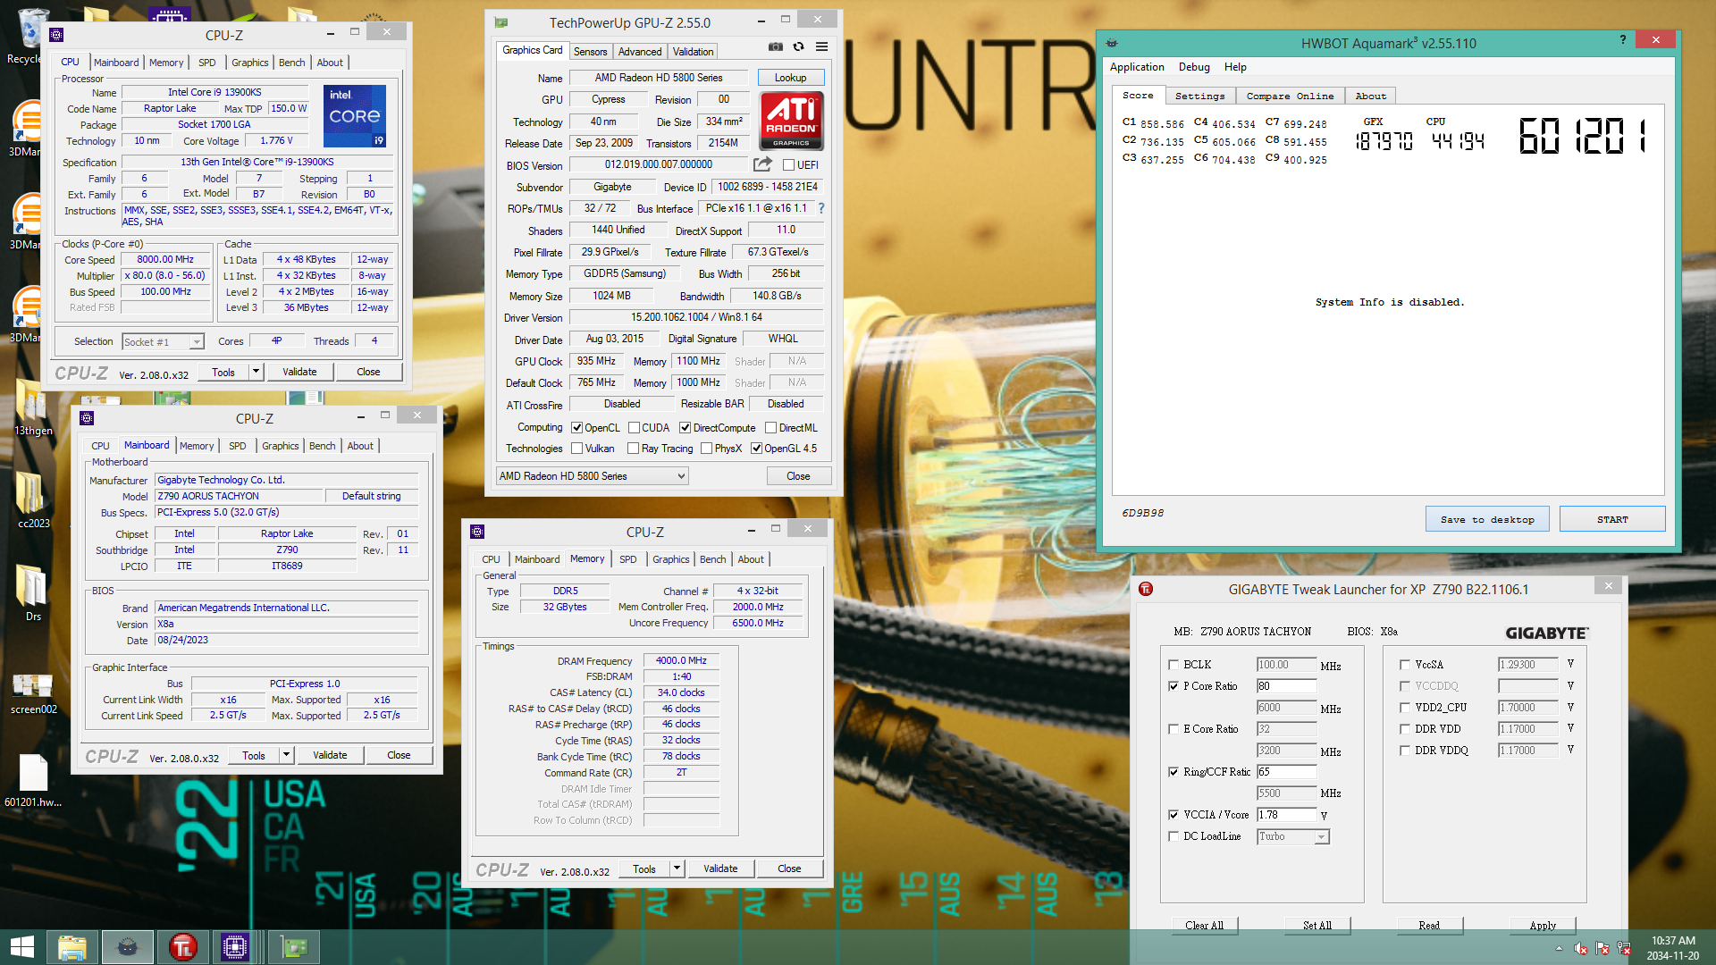
Task: Open the 13thgen desktop folder
Action: point(33,407)
